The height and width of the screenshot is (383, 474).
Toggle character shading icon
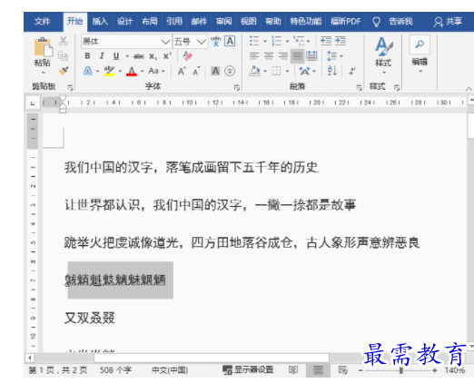click(215, 71)
